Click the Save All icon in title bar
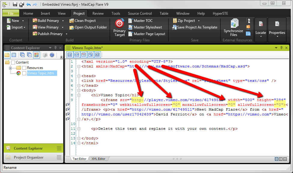Screen dimensions: 293x173 tap(22, 4)
